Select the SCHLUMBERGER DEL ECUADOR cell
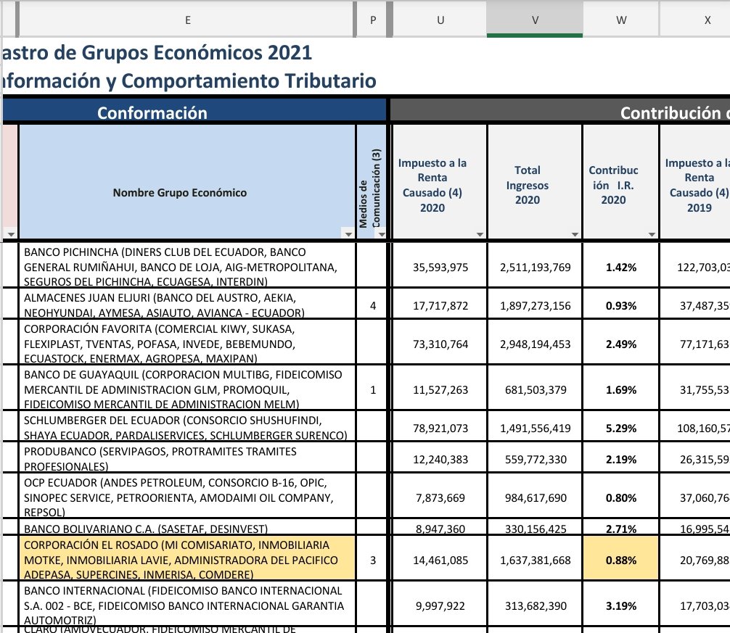 coord(187,427)
